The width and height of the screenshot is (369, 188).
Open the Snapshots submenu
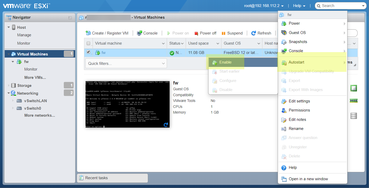(312, 42)
